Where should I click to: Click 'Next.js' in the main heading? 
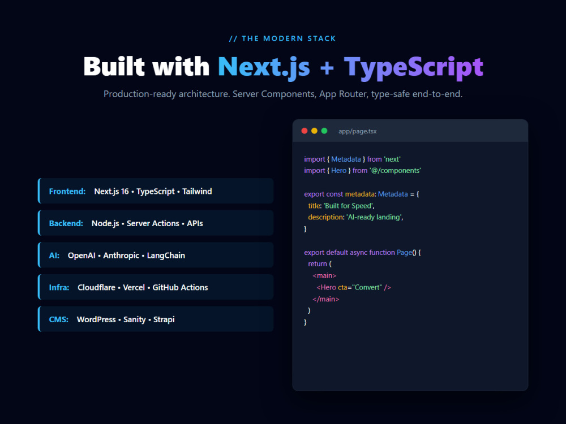tap(264, 67)
